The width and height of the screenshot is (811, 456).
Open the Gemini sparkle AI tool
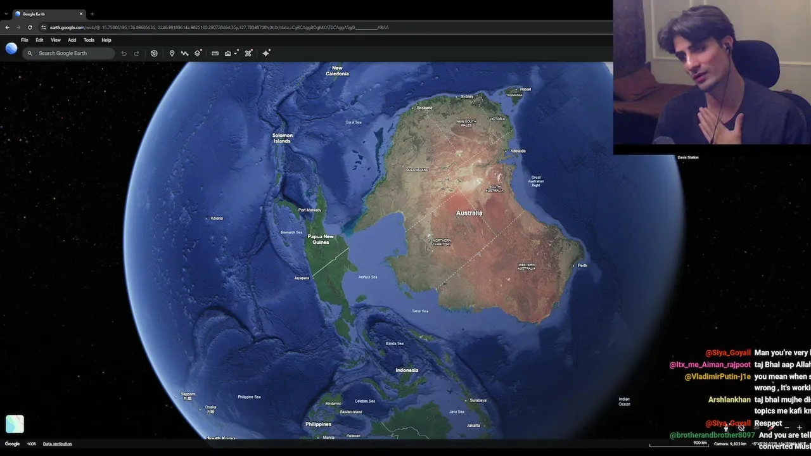266,53
